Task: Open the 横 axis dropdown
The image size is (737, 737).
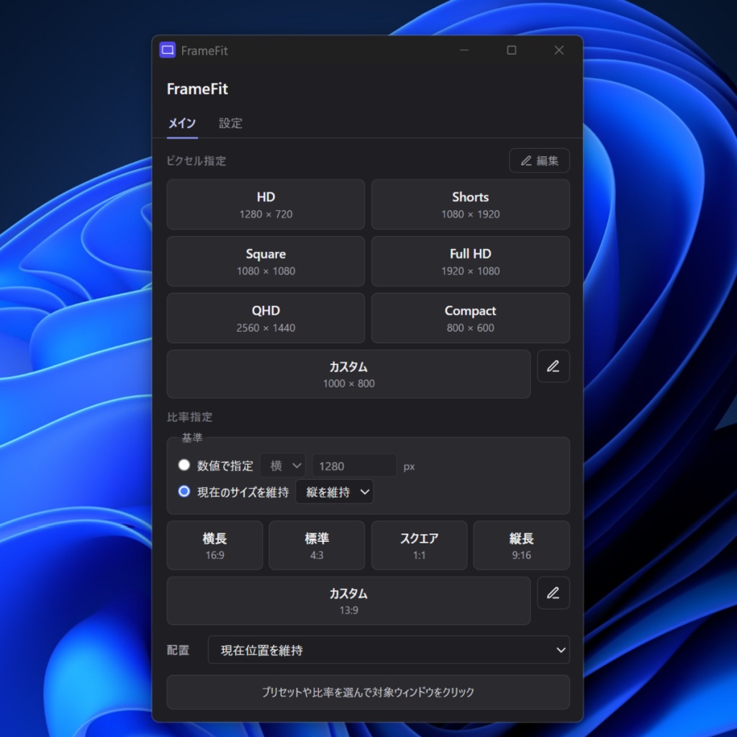Action: [283, 466]
